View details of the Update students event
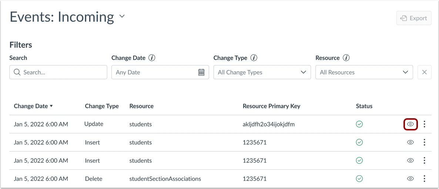439x189 pixels. click(410, 125)
